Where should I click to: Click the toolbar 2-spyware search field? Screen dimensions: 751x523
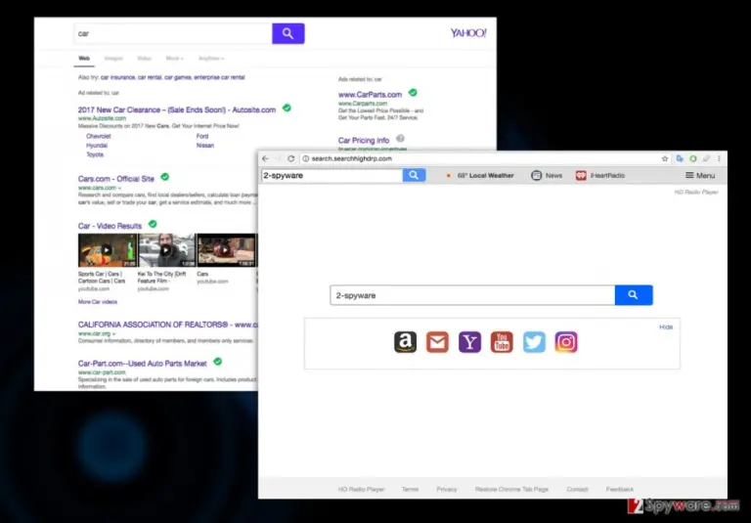[331, 175]
